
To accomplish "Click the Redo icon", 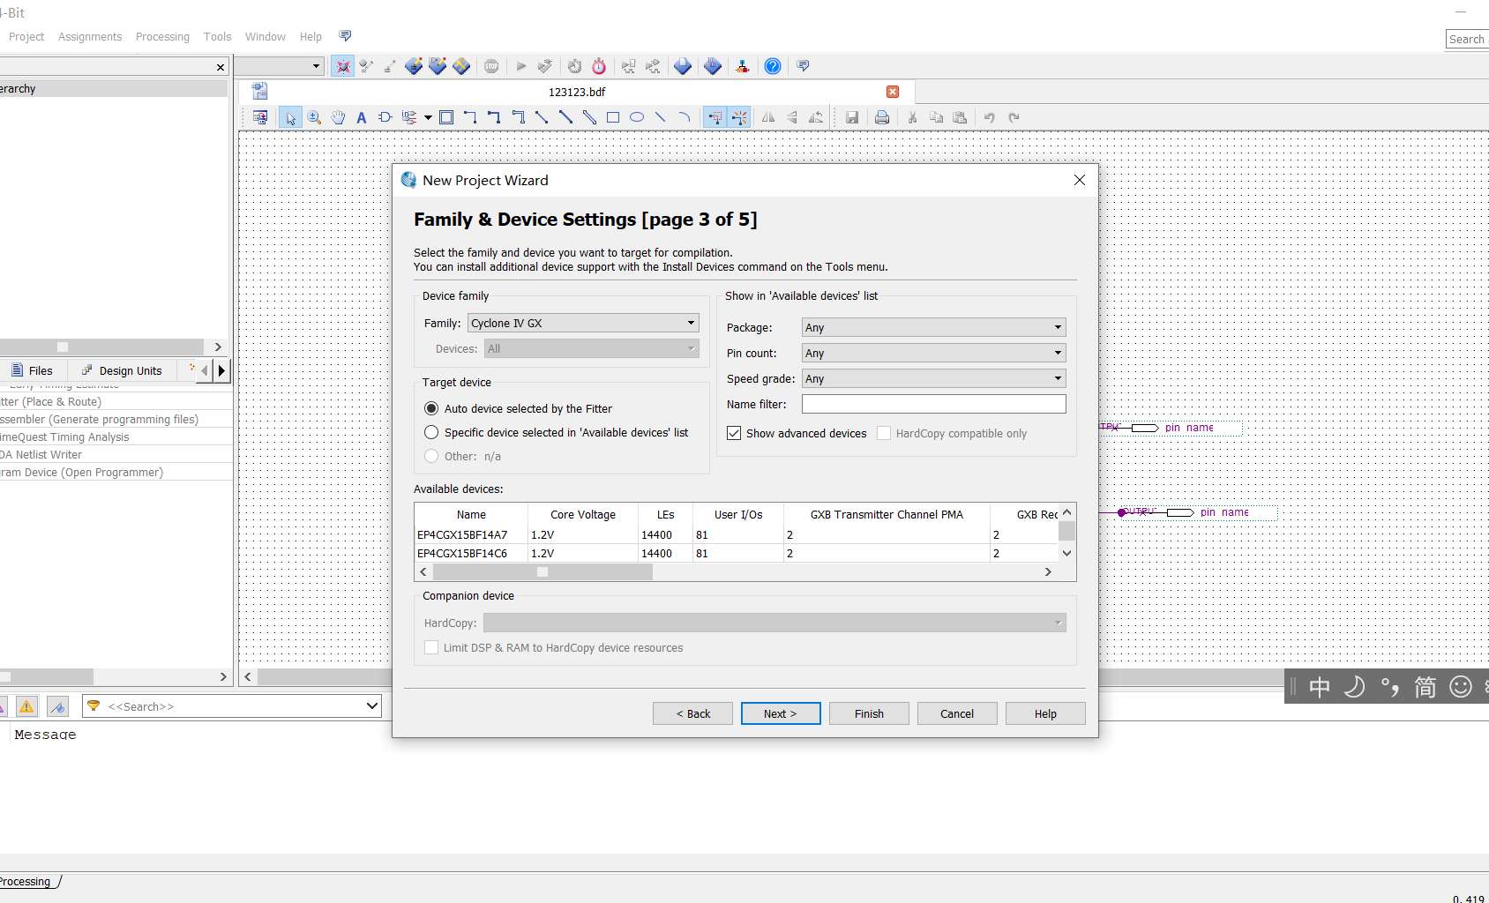I will pos(1014,117).
